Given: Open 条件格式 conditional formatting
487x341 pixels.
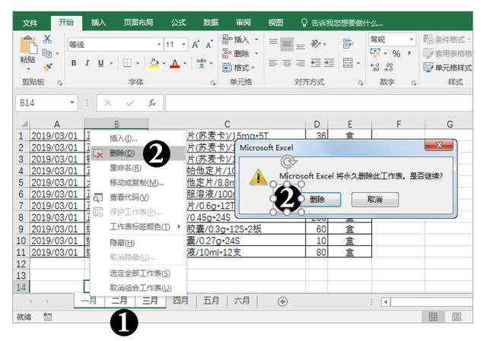Looking at the screenshot, I should coord(447,39).
